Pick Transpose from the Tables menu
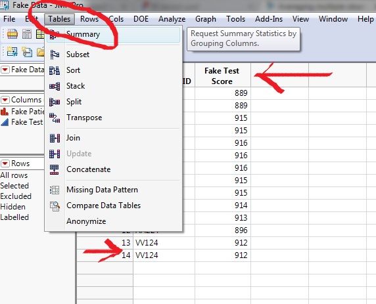The width and height of the screenshot is (376, 304). [113, 118]
